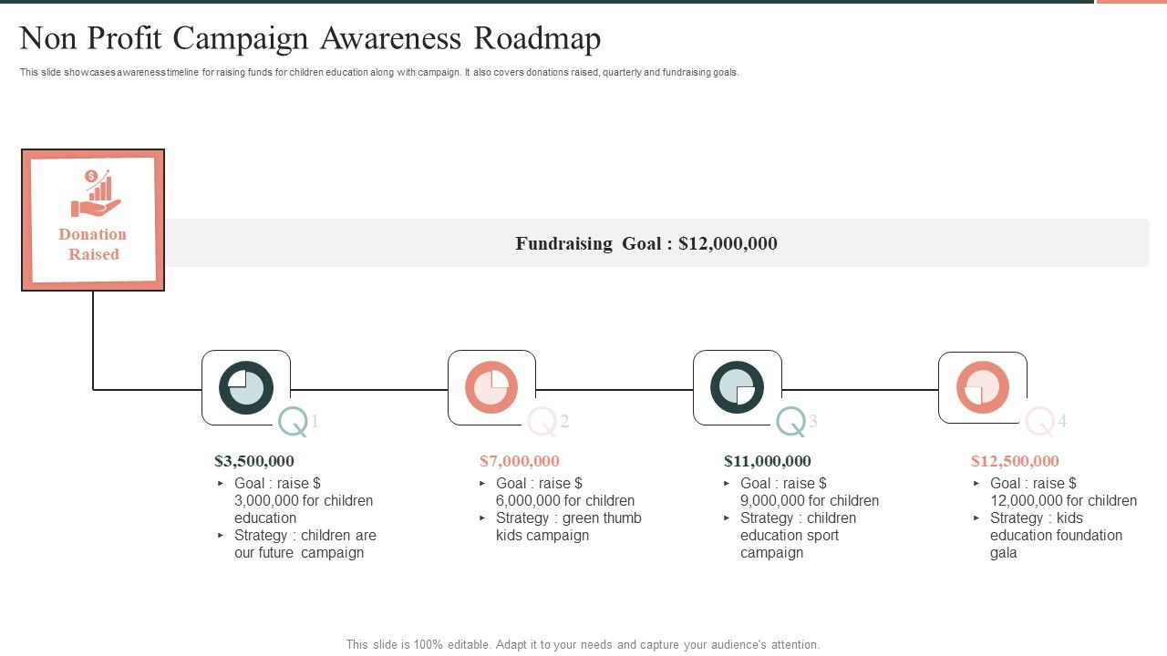Click the slide description text below the title
Screen dimensions: 1167x656
[379, 72]
